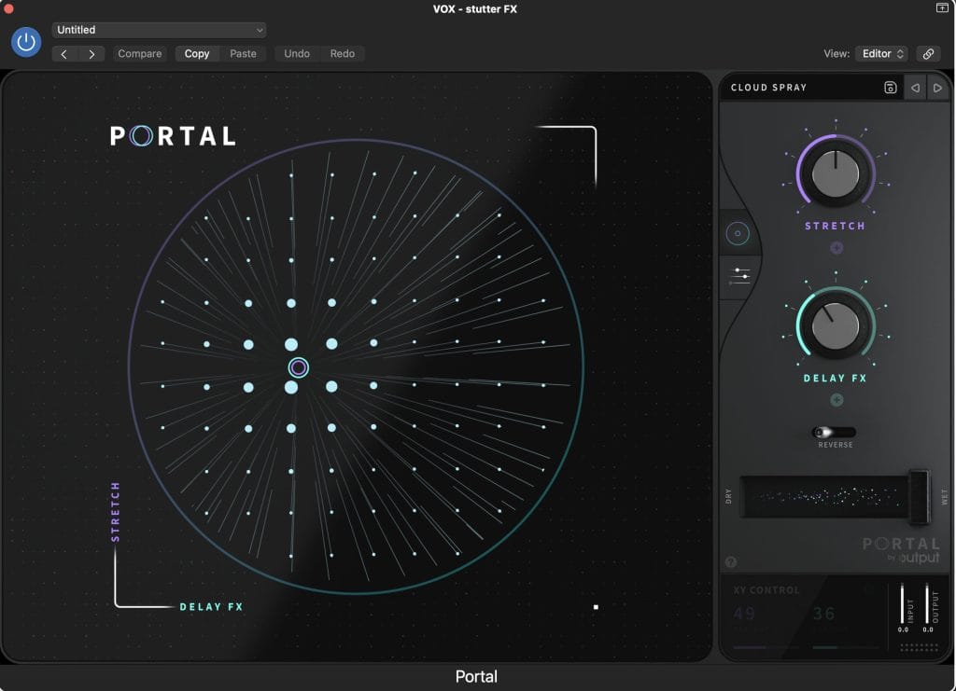
Task: Switch to the XY circle main view tab
Action: click(x=738, y=234)
